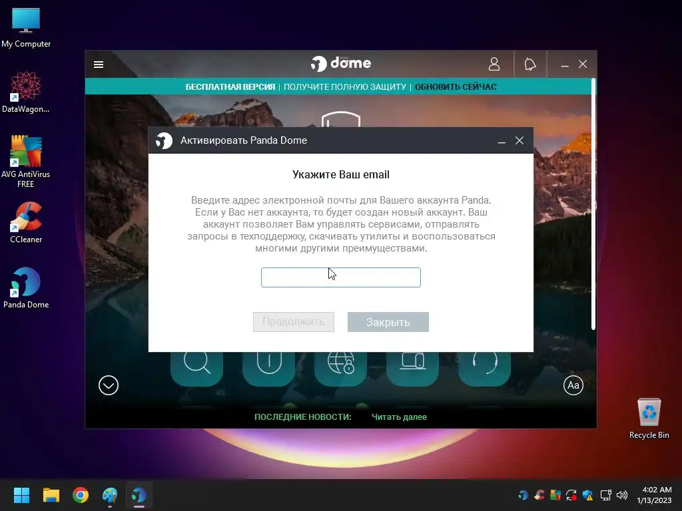Click the Panda Dome logo in header
This screenshot has height=511, width=682.
click(x=341, y=63)
